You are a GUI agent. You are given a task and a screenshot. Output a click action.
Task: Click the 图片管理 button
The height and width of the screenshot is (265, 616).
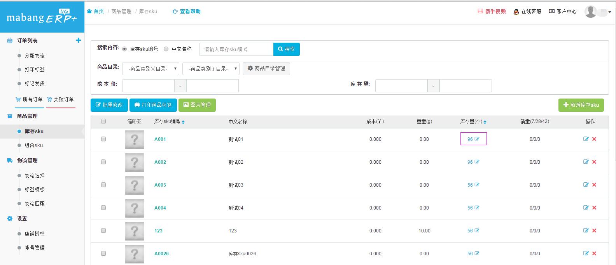[x=197, y=105]
